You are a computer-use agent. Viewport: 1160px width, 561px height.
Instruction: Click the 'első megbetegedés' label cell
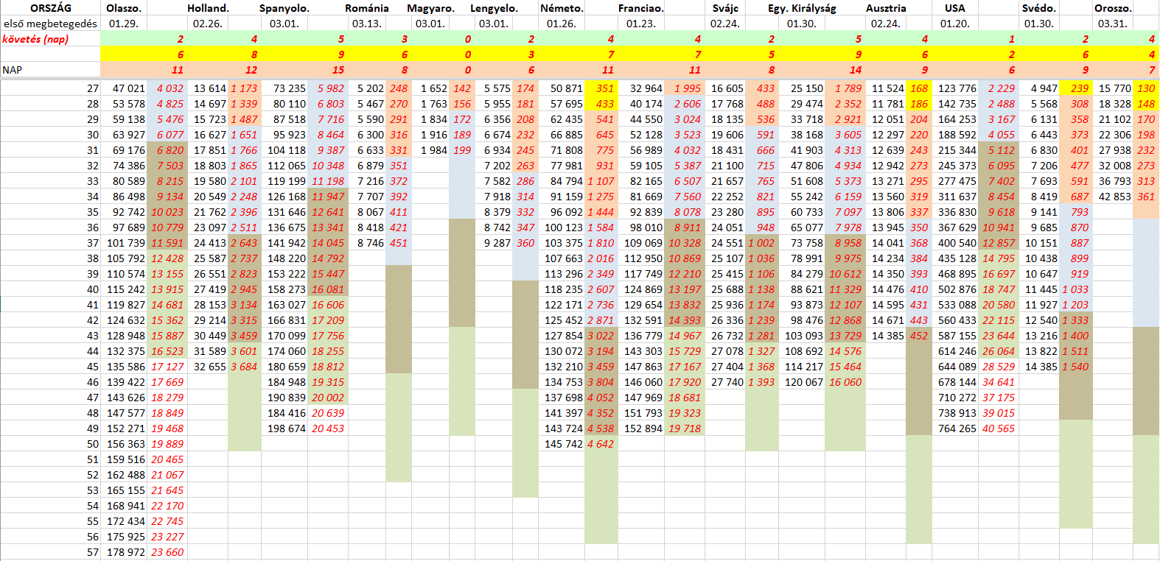[50, 24]
